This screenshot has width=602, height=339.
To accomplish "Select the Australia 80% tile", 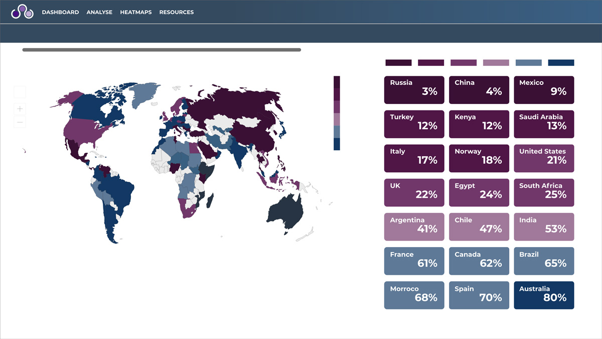I will (544, 295).
